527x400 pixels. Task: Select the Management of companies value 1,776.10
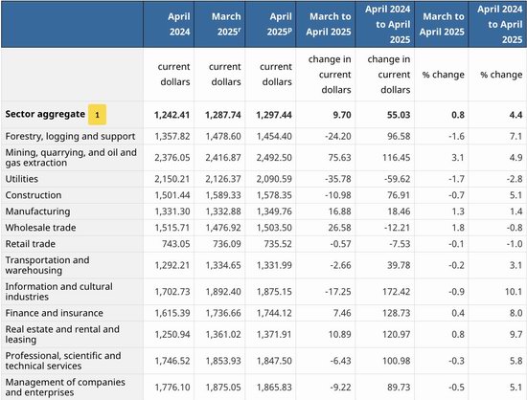[172, 388]
